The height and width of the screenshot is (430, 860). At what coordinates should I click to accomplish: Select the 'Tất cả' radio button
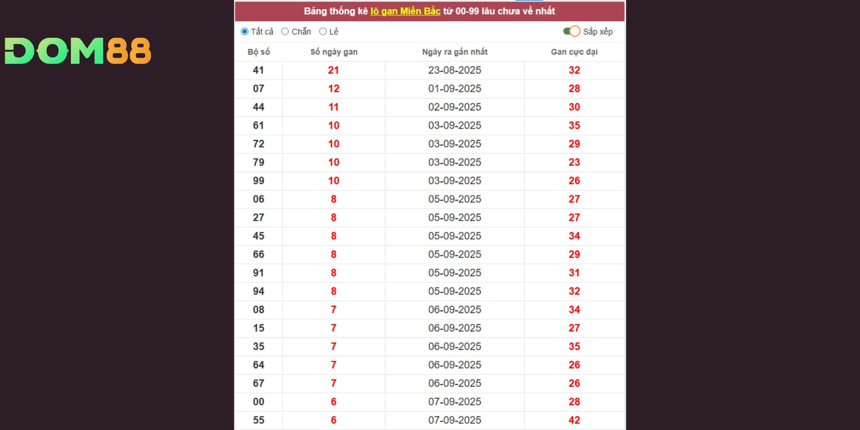[245, 32]
